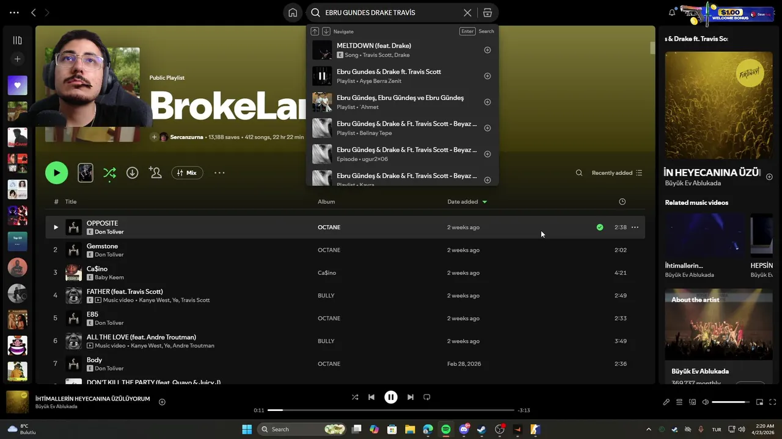Clear the search field with X icon

pyautogui.click(x=467, y=13)
